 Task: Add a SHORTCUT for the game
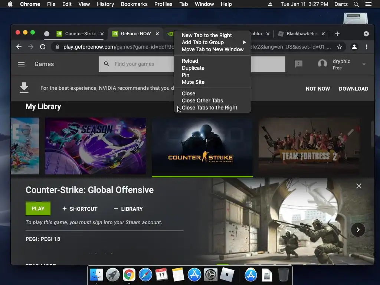point(80,209)
